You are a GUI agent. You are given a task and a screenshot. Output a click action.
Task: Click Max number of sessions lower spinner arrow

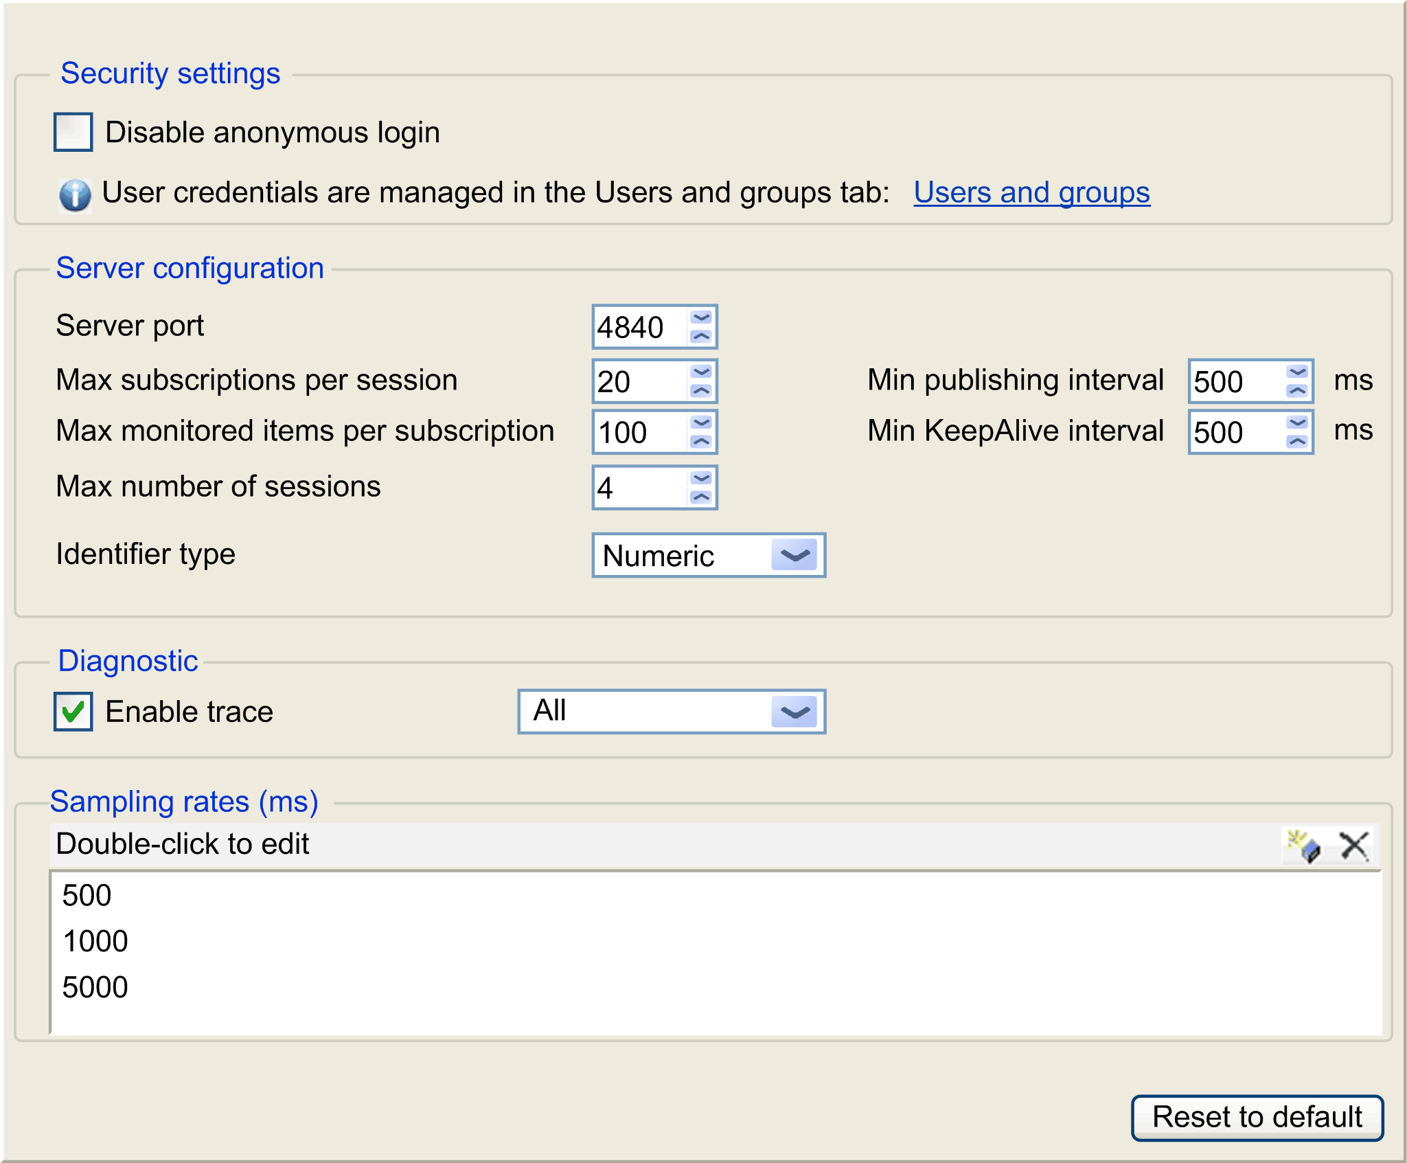pyautogui.click(x=701, y=497)
